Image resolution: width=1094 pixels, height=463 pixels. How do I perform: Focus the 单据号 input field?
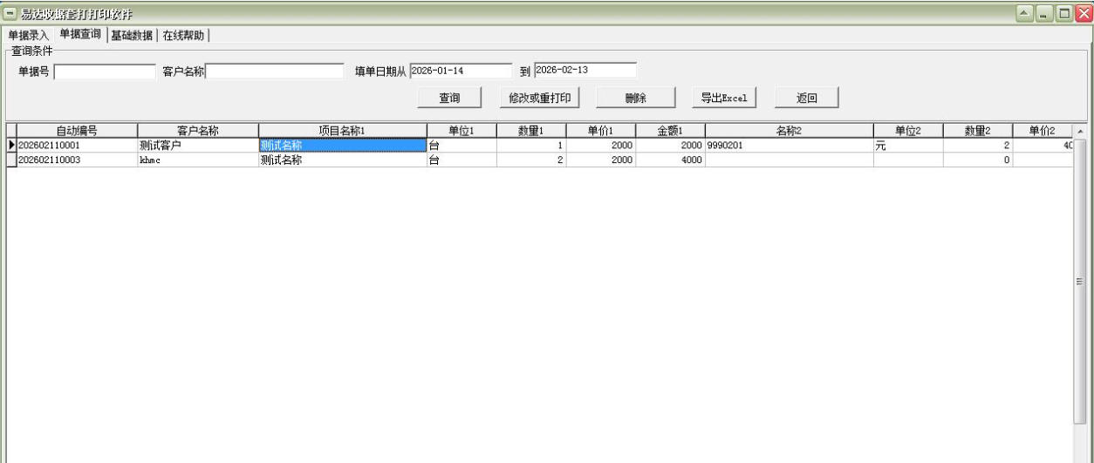(105, 71)
